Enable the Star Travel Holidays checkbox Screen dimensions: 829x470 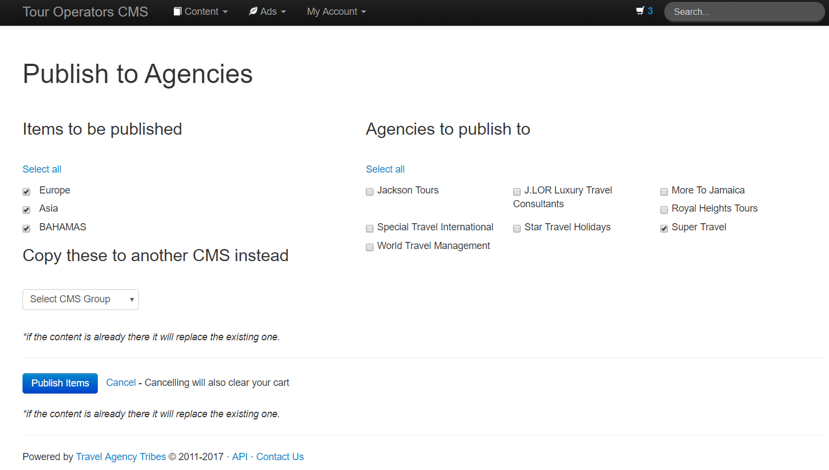517,229
